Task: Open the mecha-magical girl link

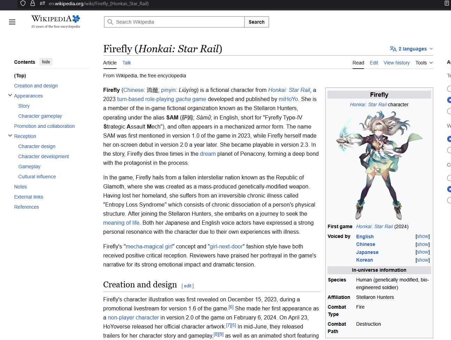Action: click(x=149, y=246)
